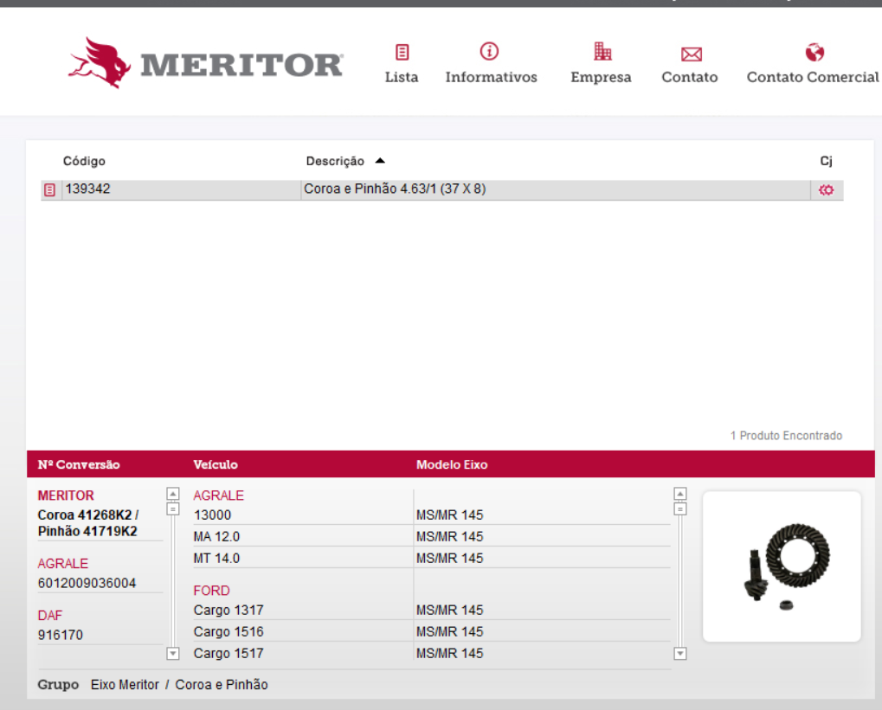The width and height of the screenshot is (882, 710).
Task: Click FORD vehicle group heading
Action: pyautogui.click(x=211, y=591)
